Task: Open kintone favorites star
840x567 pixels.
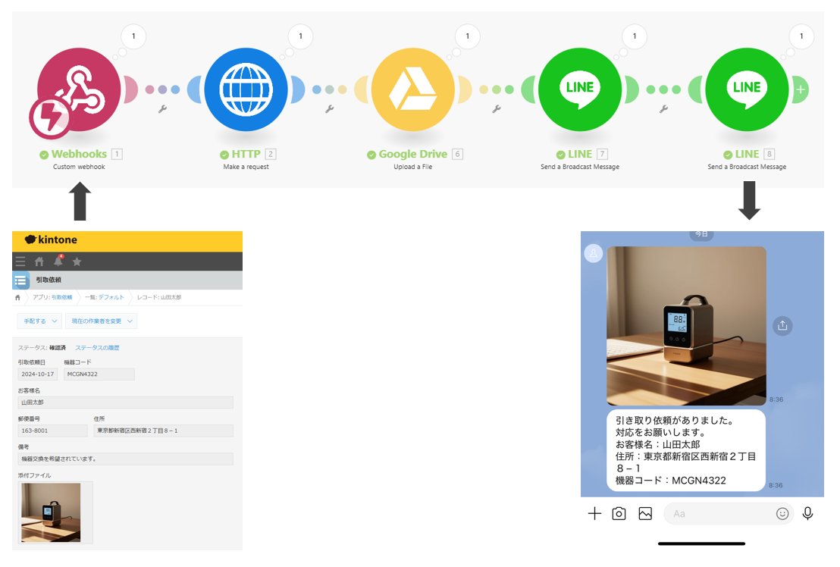Action: pyautogui.click(x=77, y=262)
